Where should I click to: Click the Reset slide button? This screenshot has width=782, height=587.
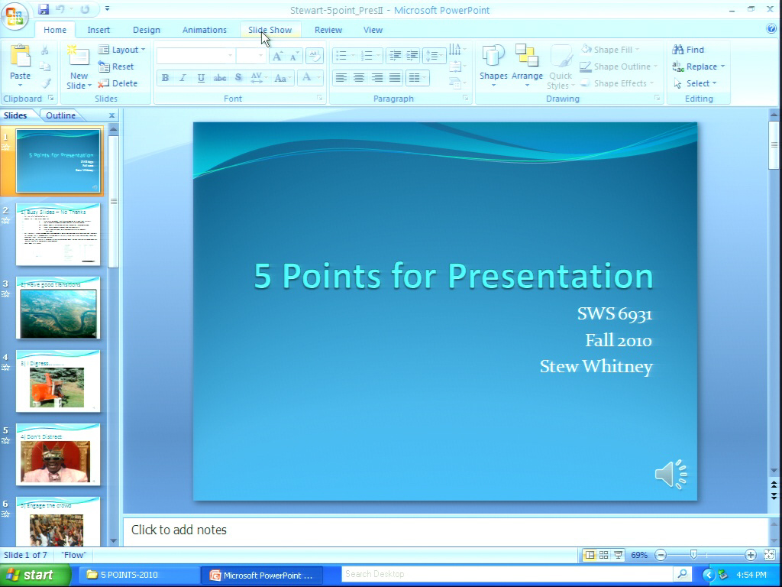[x=116, y=66]
